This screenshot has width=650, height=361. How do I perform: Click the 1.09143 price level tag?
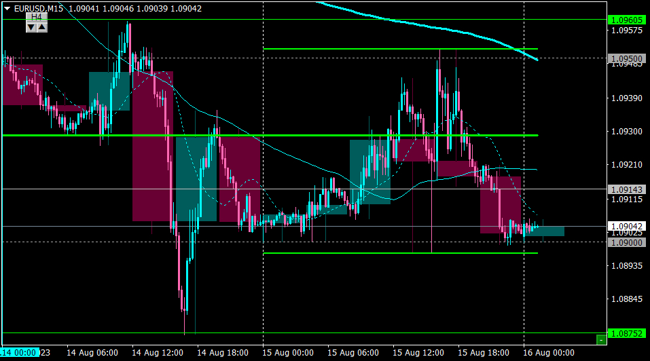pyautogui.click(x=627, y=189)
